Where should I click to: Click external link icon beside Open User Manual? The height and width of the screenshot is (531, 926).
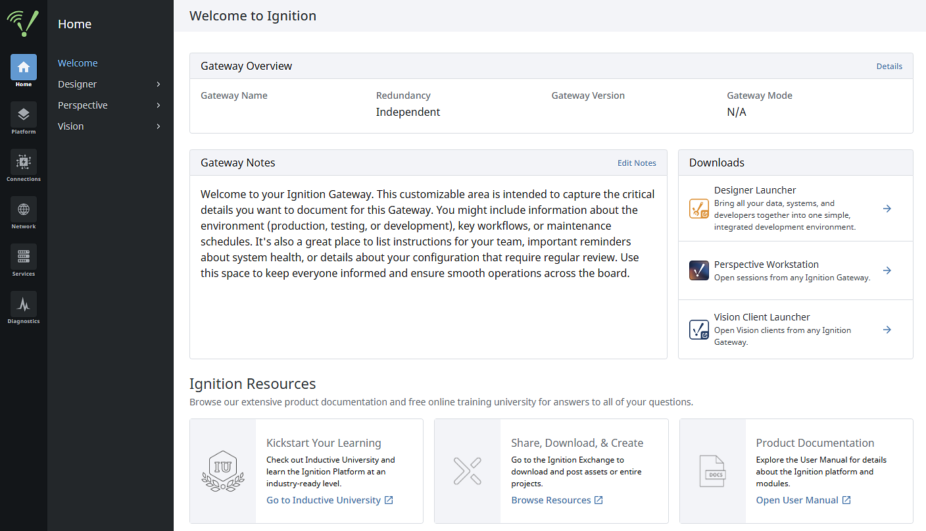coord(846,500)
